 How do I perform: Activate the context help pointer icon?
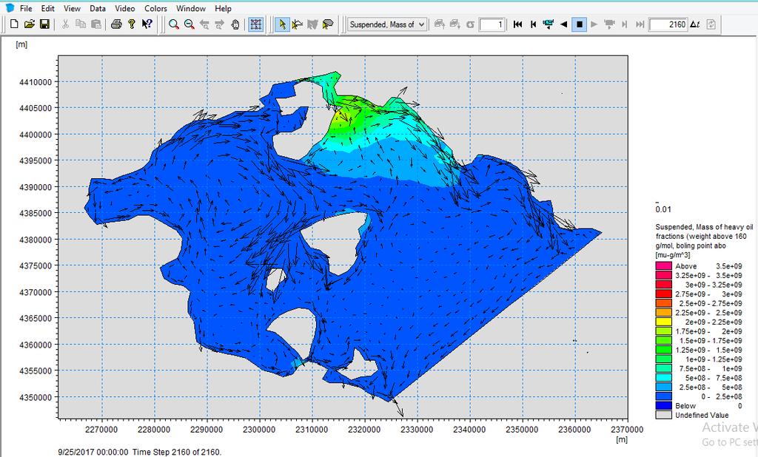click(147, 24)
